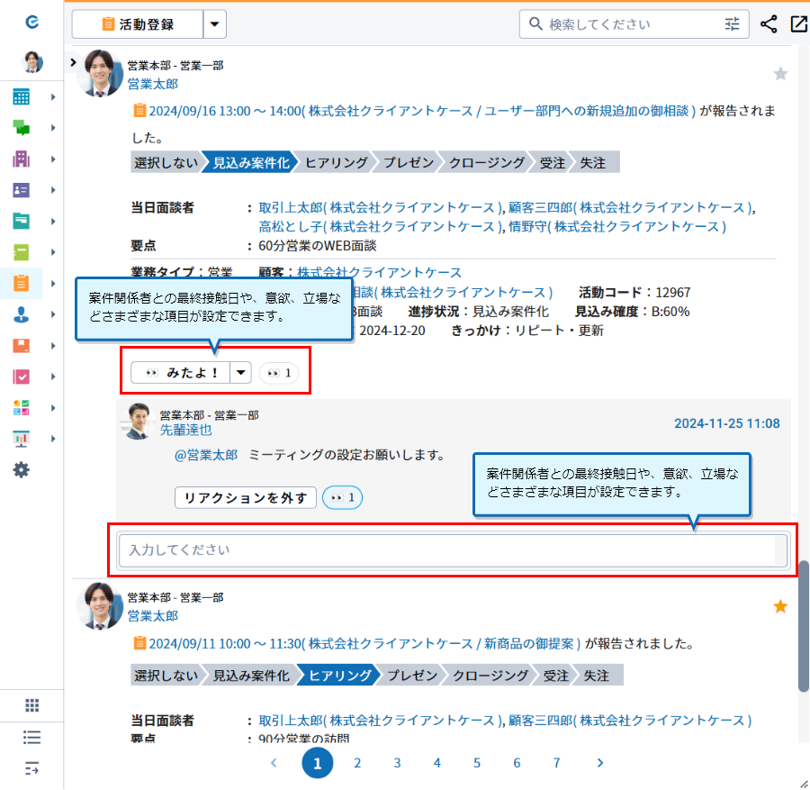Open the みたよ！ reaction dropdown arrow
Viewport: 810px width, 790px height.
241,372
